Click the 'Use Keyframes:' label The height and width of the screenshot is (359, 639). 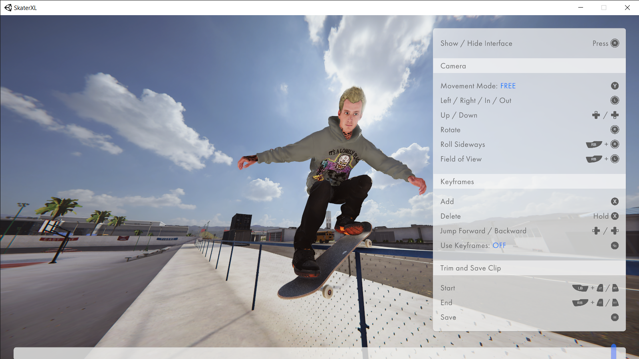click(465, 245)
